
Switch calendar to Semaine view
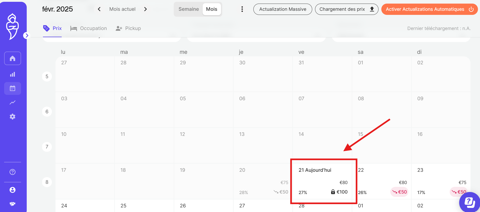pos(188,9)
